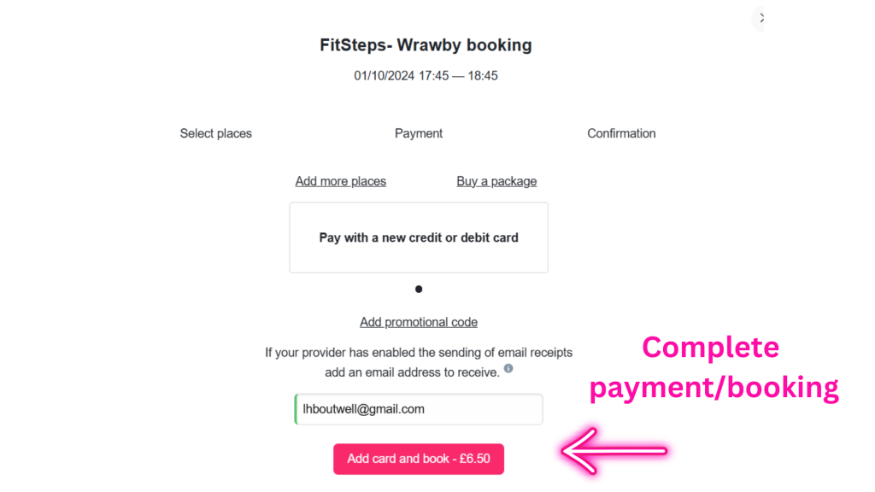The image size is (875, 492).
Task: Switch to the Payment step
Action: coord(419,133)
